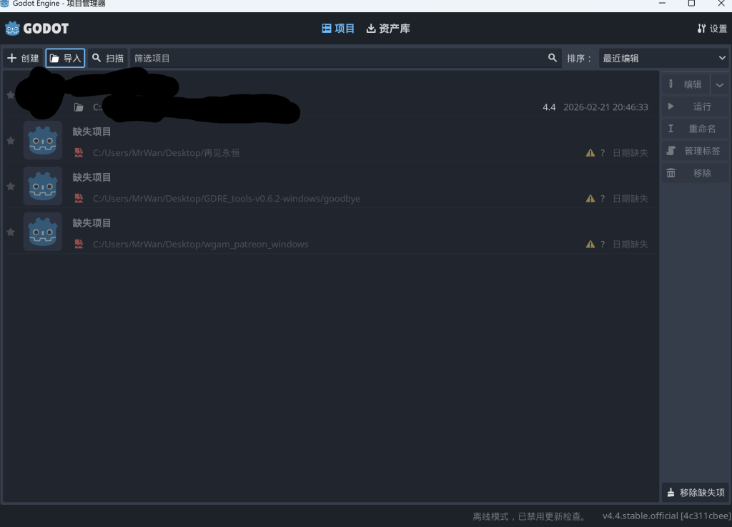
Task: Click the 筛选项目 filter input field
Action: point(336,58)
